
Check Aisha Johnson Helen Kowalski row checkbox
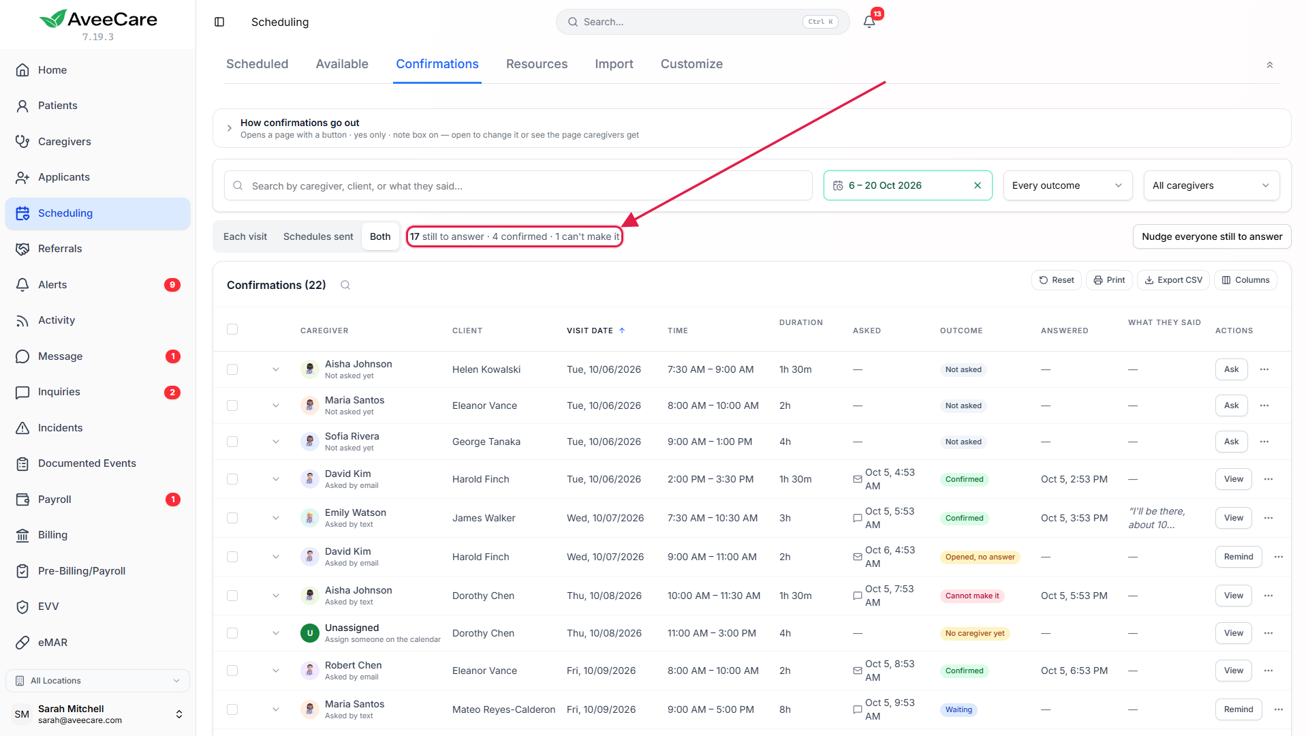point(232,369)
